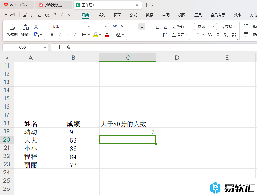Viewport: 257px width, 195px height.
Task: Align text left horizontally
Action: click(134, 35)
